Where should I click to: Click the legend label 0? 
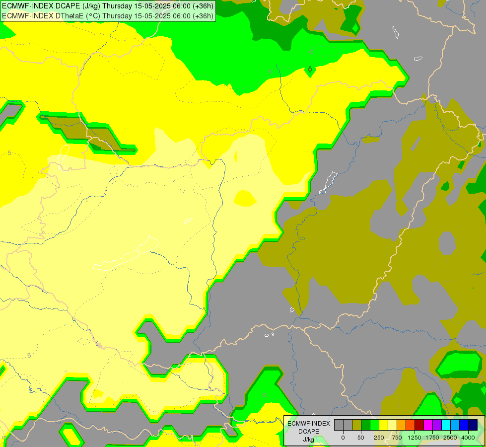coord(343,438)
